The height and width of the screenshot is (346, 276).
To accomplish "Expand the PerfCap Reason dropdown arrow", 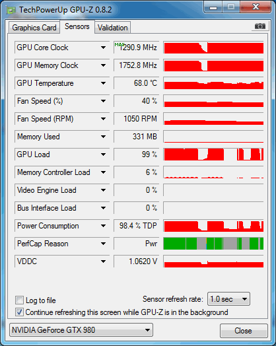I will point(103,244).
